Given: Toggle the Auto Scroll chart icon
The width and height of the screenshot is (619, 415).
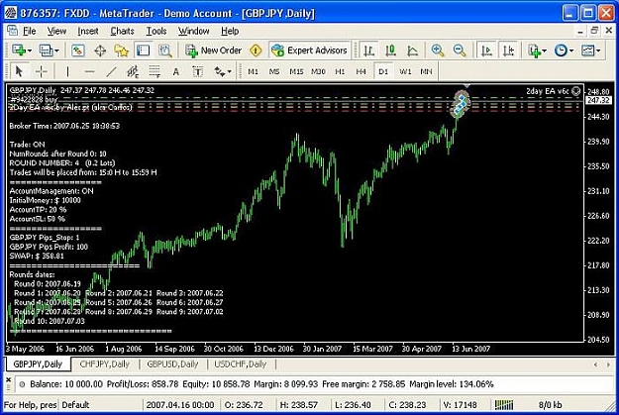Looking at the screenshot, I should pos(486,51).
